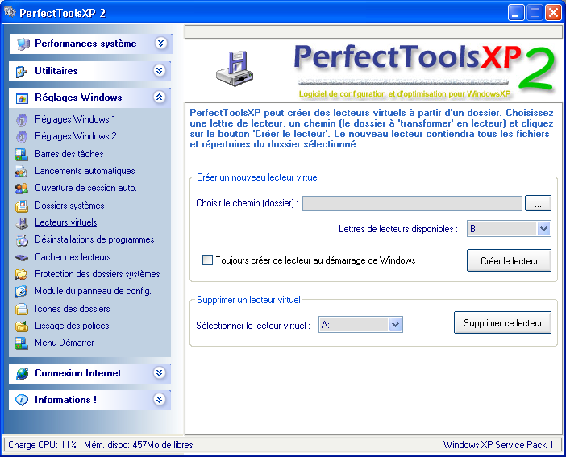Screen dimensions: 566x457
Task: Open Désinstallations de programmes
Action: coord(94,239)
